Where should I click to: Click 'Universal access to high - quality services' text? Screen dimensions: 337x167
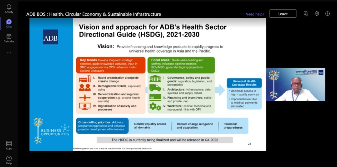pyautogui.click(x=245, y=93)
